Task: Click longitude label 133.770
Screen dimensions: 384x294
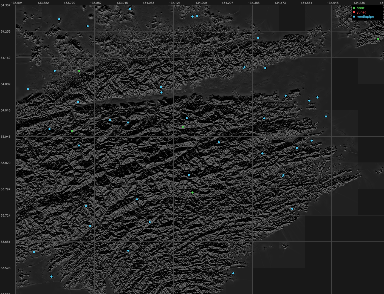Action: click(70, 3)
